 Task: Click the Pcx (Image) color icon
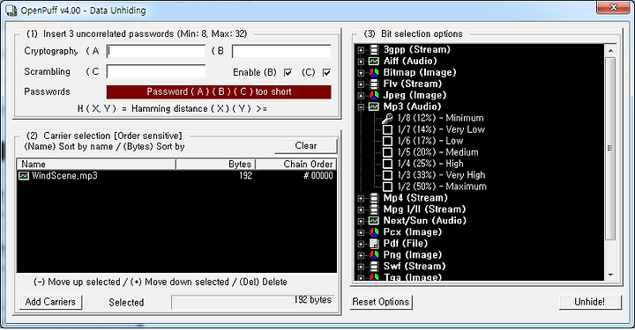pyautogui.click(x=374, y=232)
